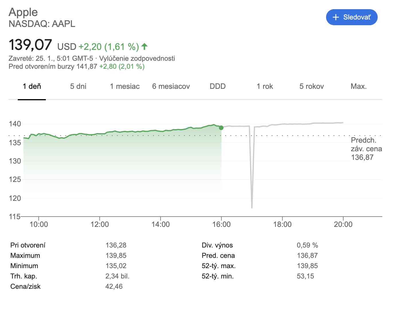Viewport: 396px width, 314px height.
Task: Select the 1 deň tab
Action: click(32, 86)
